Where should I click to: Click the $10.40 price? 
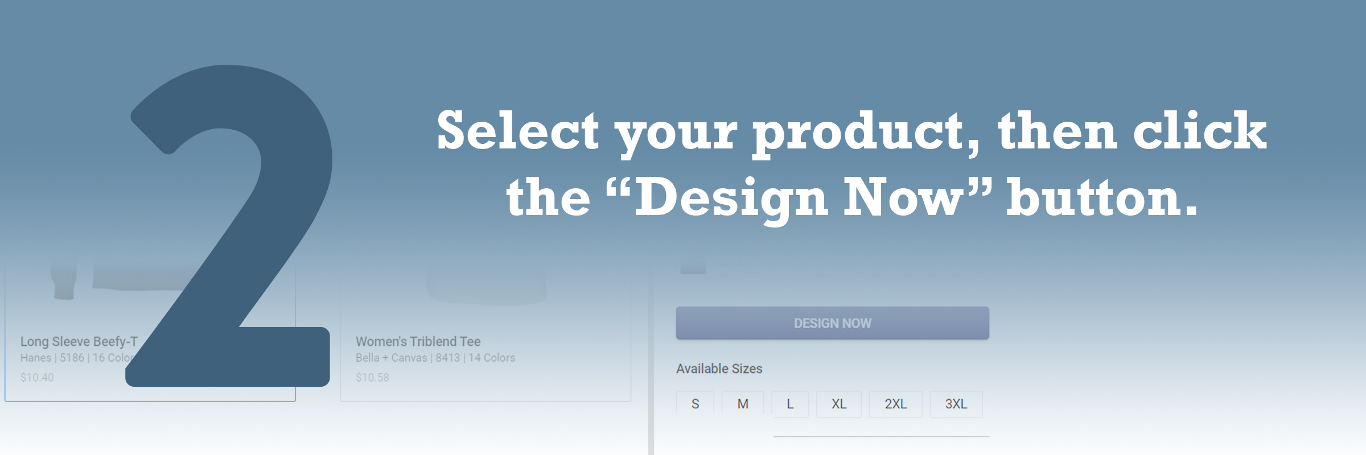tap(37, 377)
